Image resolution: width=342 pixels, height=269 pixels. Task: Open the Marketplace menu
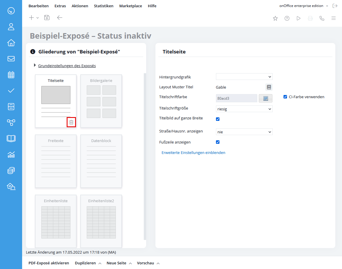pos(131,6)
